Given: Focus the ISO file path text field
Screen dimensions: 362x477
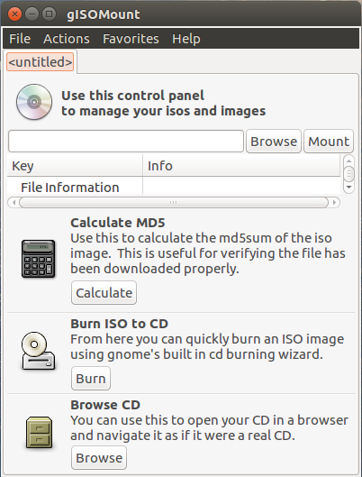Looking at the screenshot, I should (x=126, y=142).
